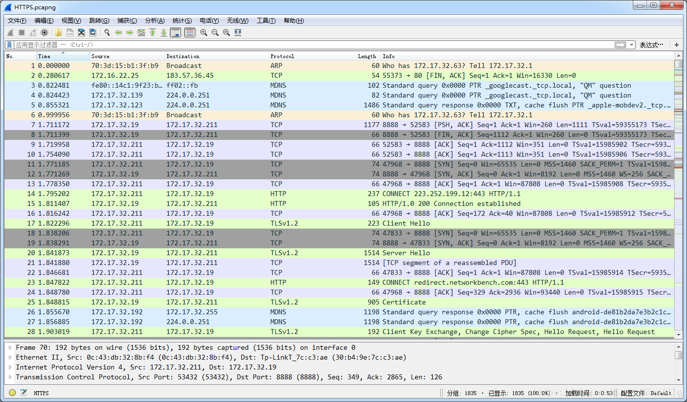This screenshot has width=687, height=402.
Task: Reload the capture file icon
Action: click(x=93, y=33)
